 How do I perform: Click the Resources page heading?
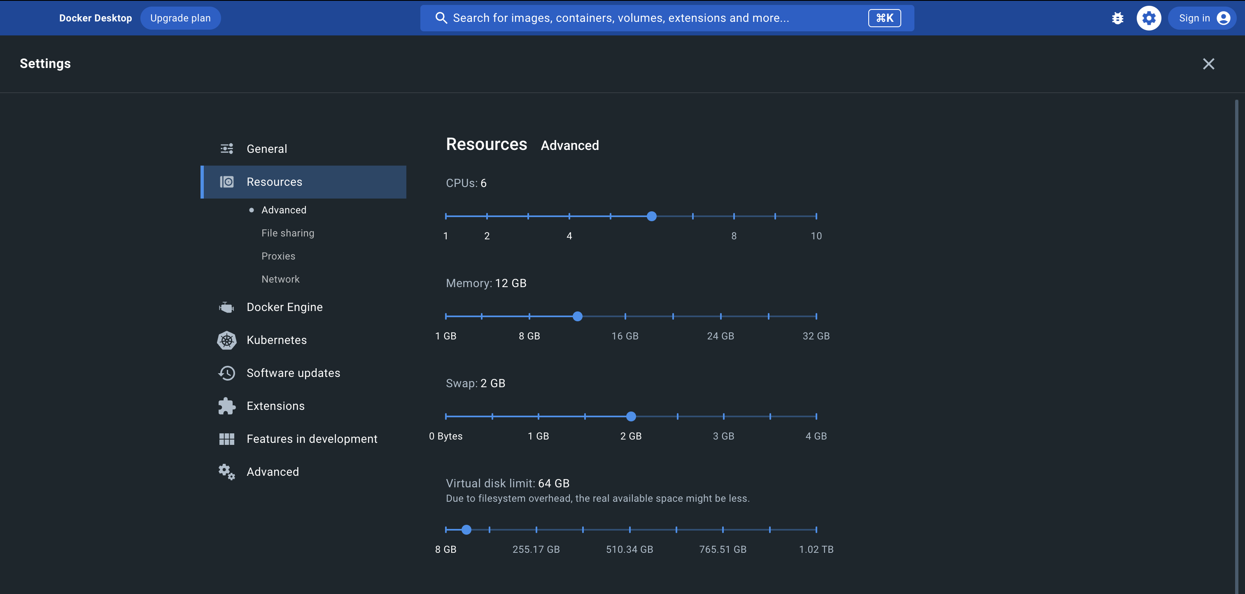(x=486, y=144)
